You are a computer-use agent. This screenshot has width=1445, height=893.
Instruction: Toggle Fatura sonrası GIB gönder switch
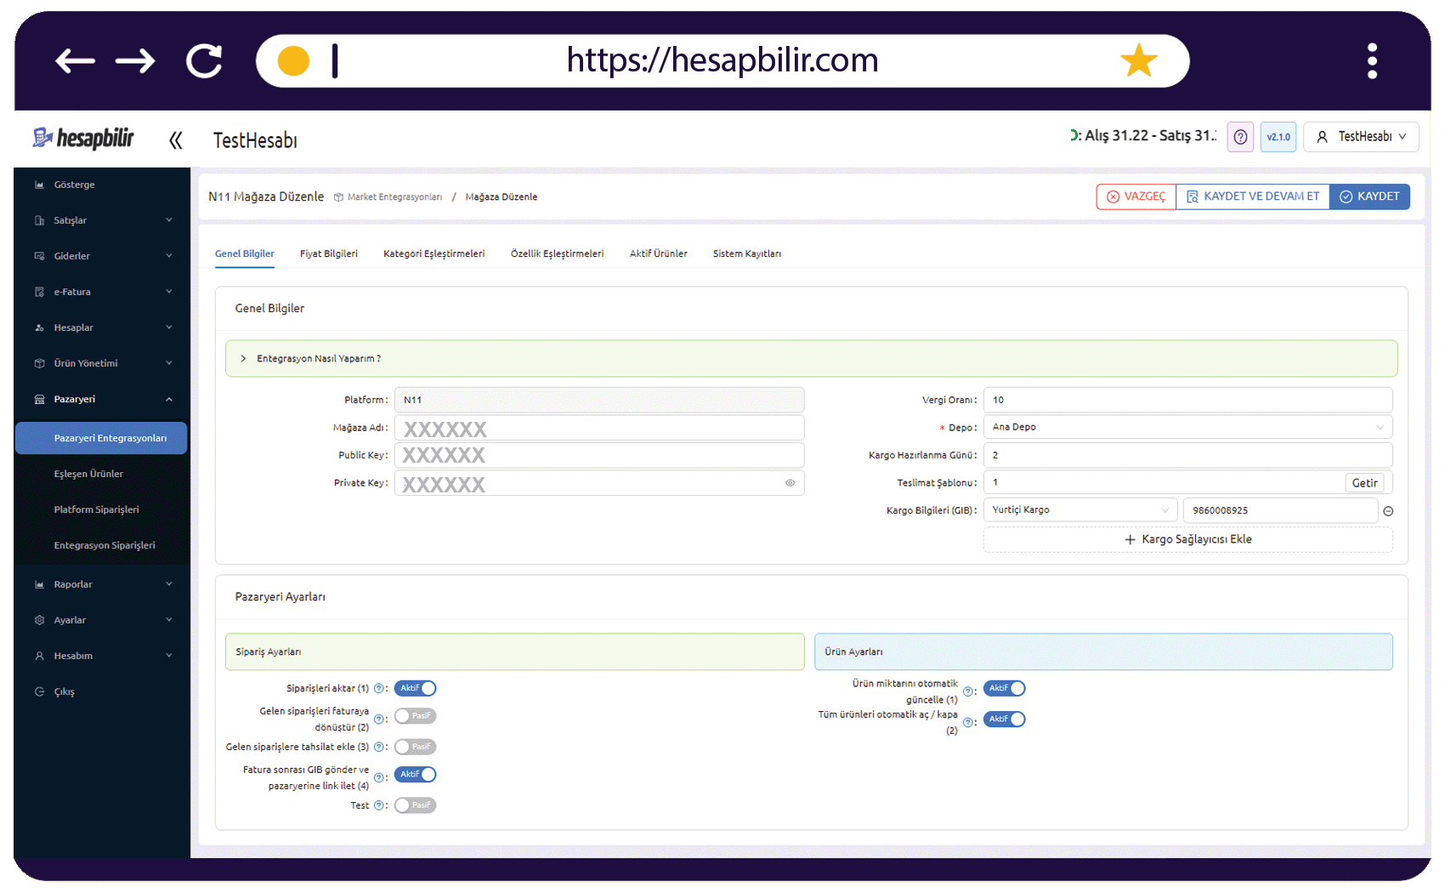coord(415,774)
